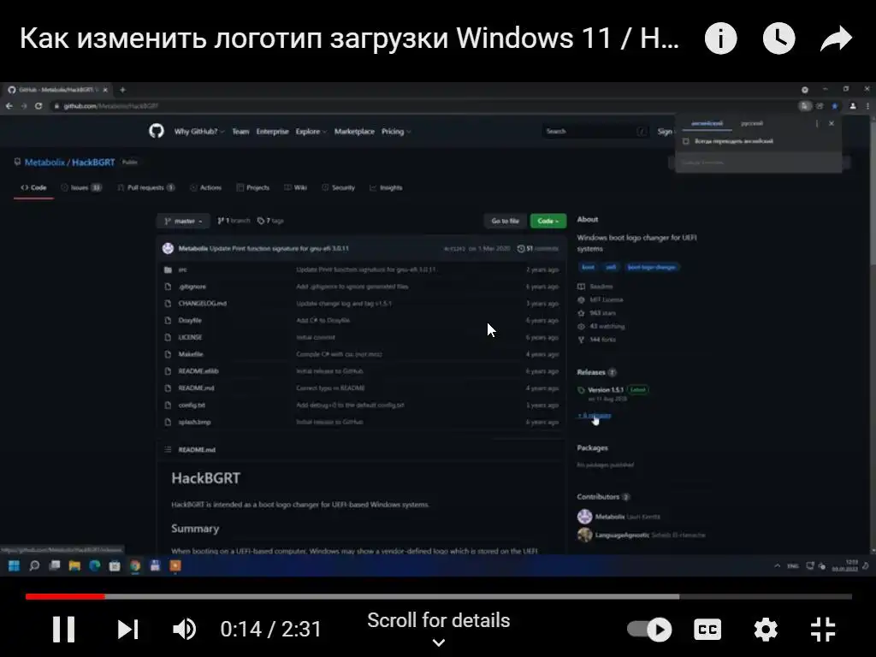Viewport: 876px width, 657px height.
Task: Open the config.txt file
Action: point(192,405)
